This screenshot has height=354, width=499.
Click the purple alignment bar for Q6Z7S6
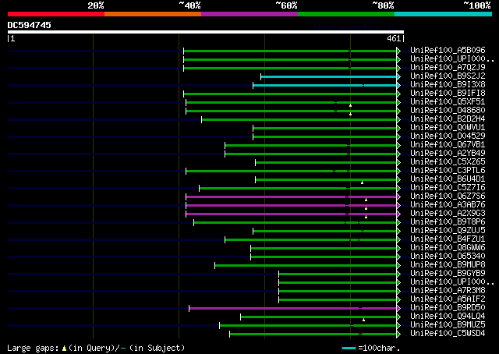pos(291,197)
